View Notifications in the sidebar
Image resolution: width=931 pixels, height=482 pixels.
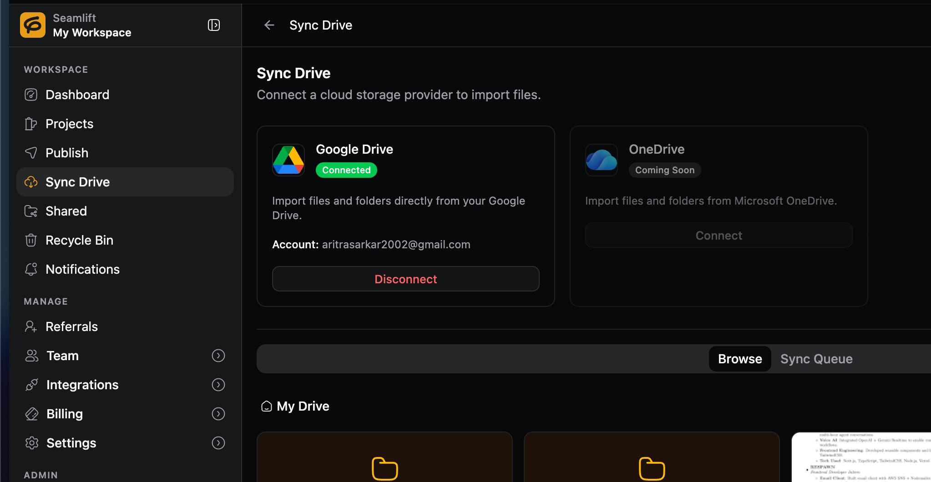pyautogui.click(x=125, y=269)
